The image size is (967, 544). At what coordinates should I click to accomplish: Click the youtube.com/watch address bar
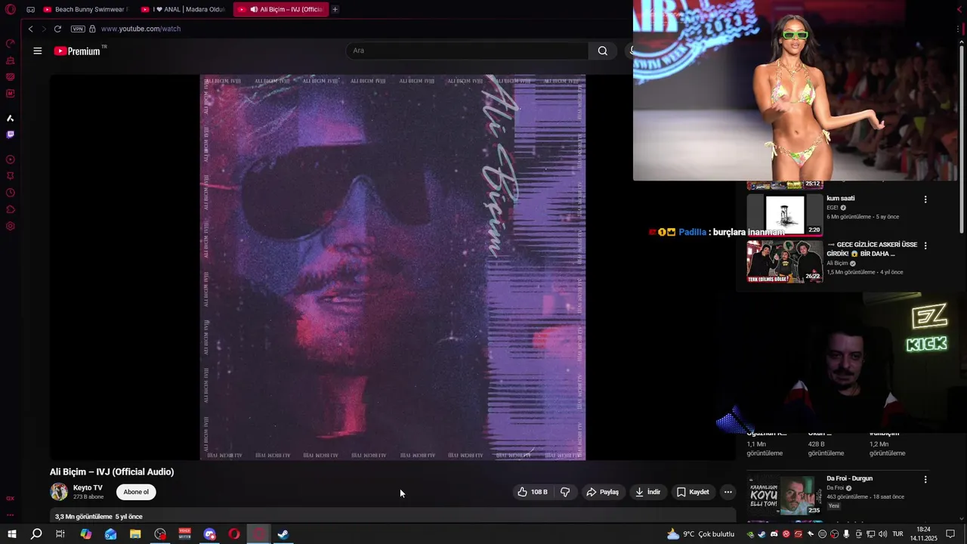click(x=141, y=29)
